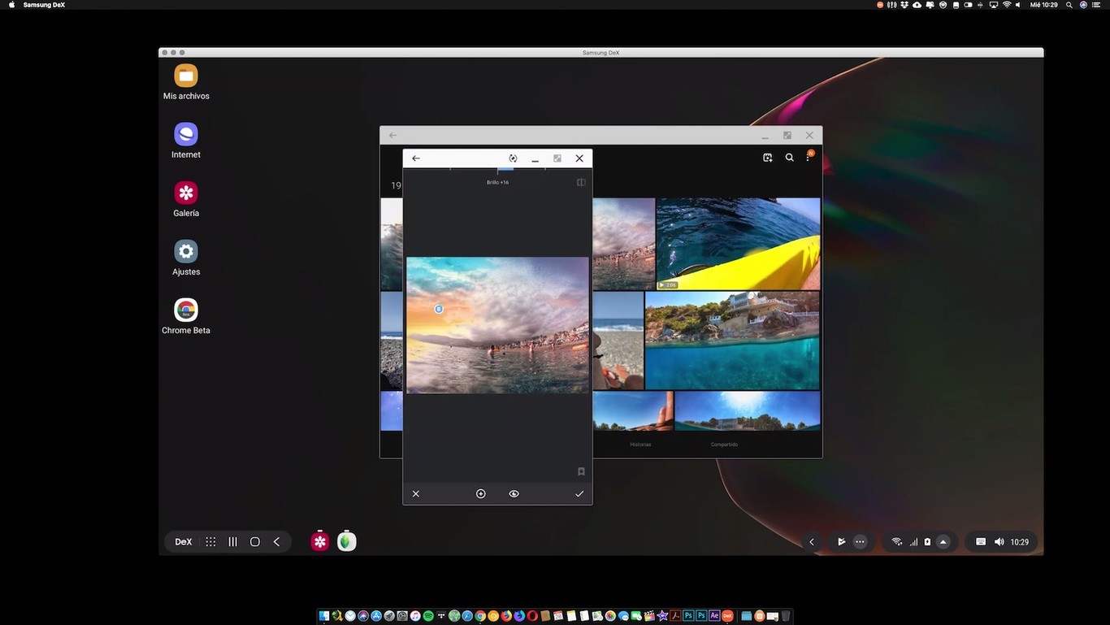Hold the eye icon to preview original photo
The width and height of the screenshot is (1110, 625).
click(x=514, y=493)
